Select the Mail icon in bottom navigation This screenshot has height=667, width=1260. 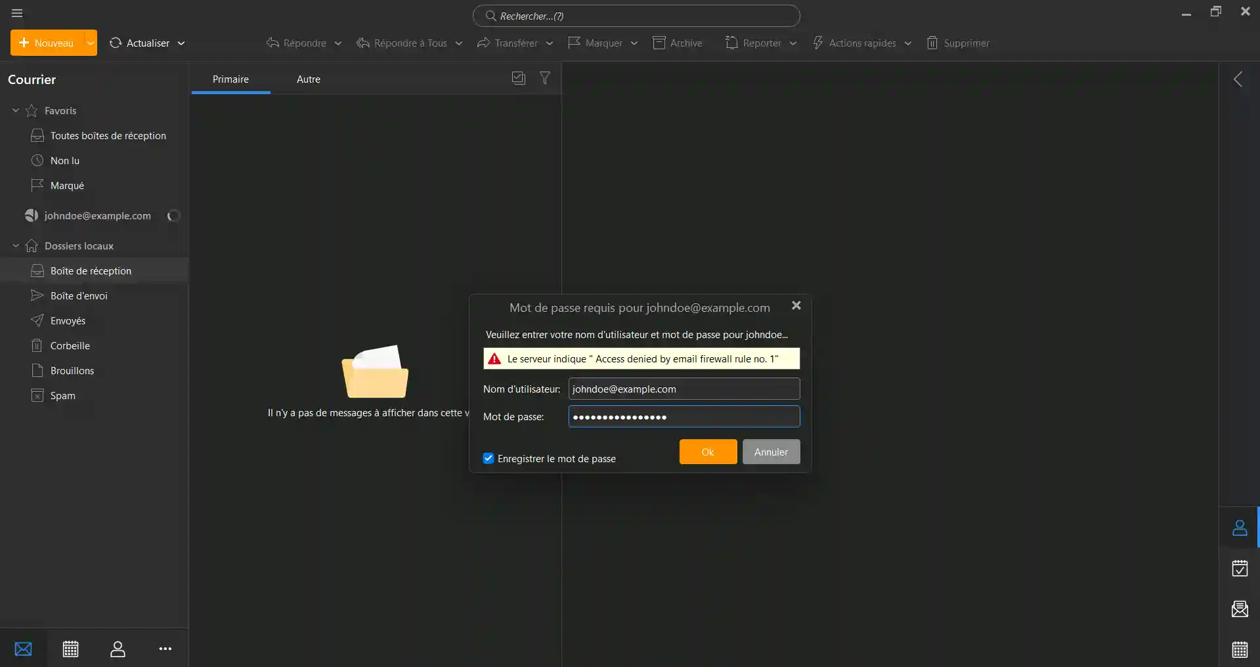coord(24,649)
